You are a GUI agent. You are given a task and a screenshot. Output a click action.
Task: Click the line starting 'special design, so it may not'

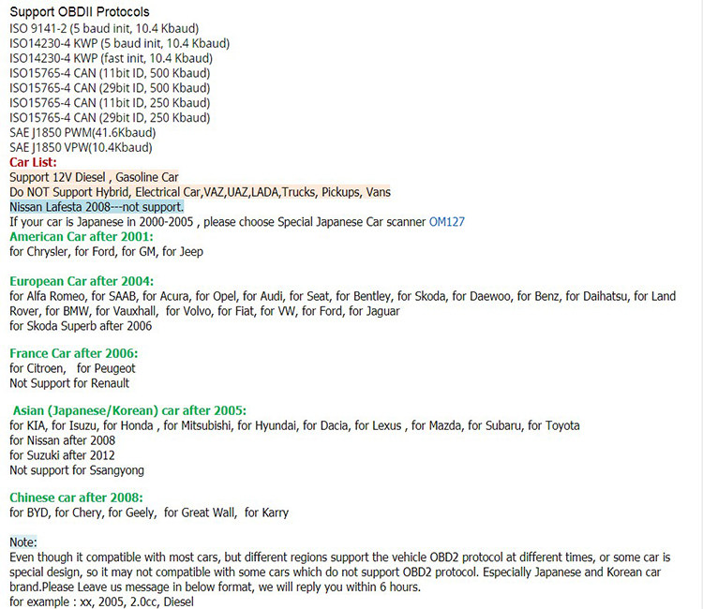[335, 572]
